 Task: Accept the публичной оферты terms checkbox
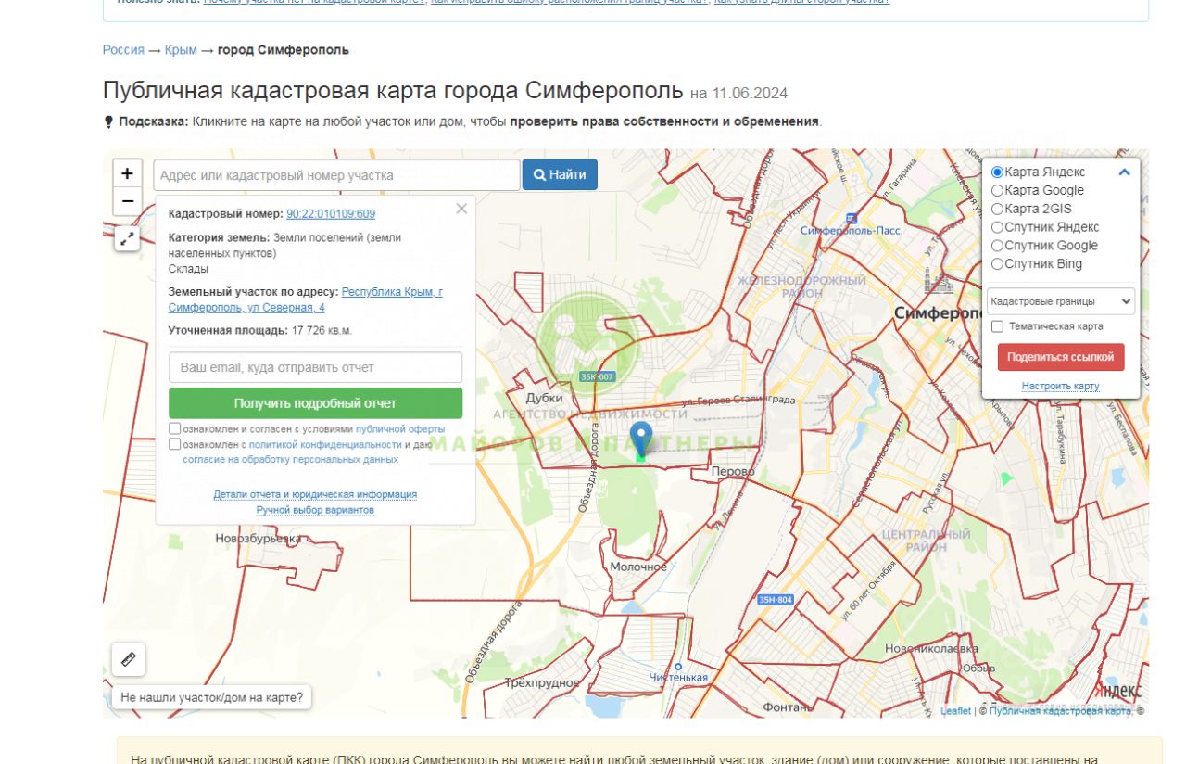[175, 429]
